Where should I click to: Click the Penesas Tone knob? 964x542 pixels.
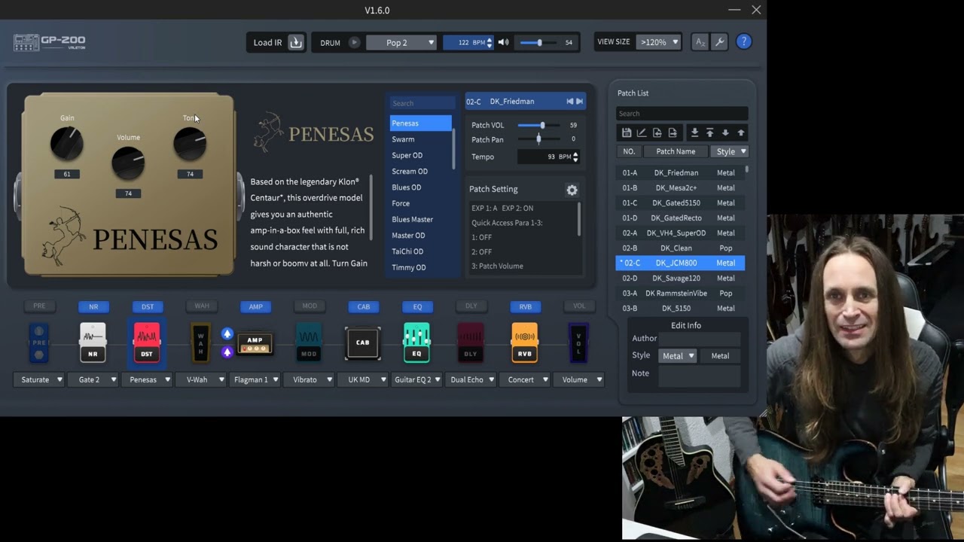tap(190, 144)
